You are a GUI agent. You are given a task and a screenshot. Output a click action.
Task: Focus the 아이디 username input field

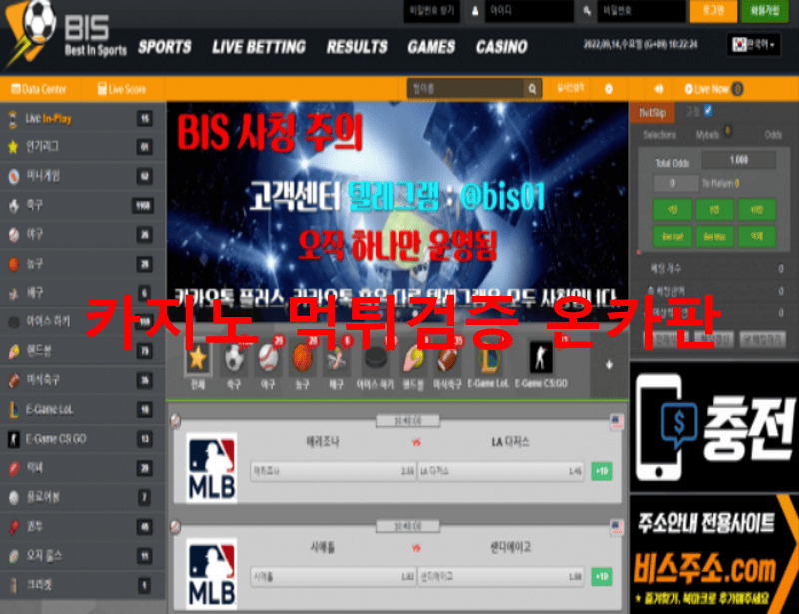pyautogui.click(x=529, y=11)
